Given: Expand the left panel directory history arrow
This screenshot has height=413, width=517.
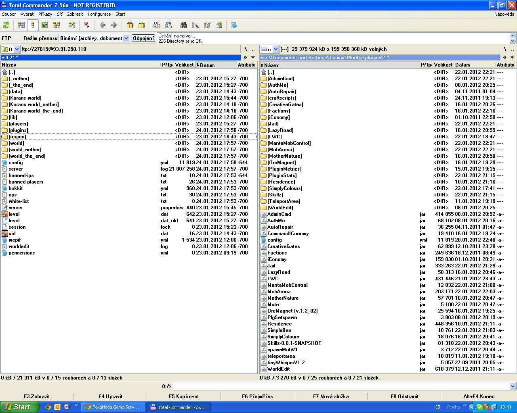Looking at the screenshot, I should click(x=253, y=57).
